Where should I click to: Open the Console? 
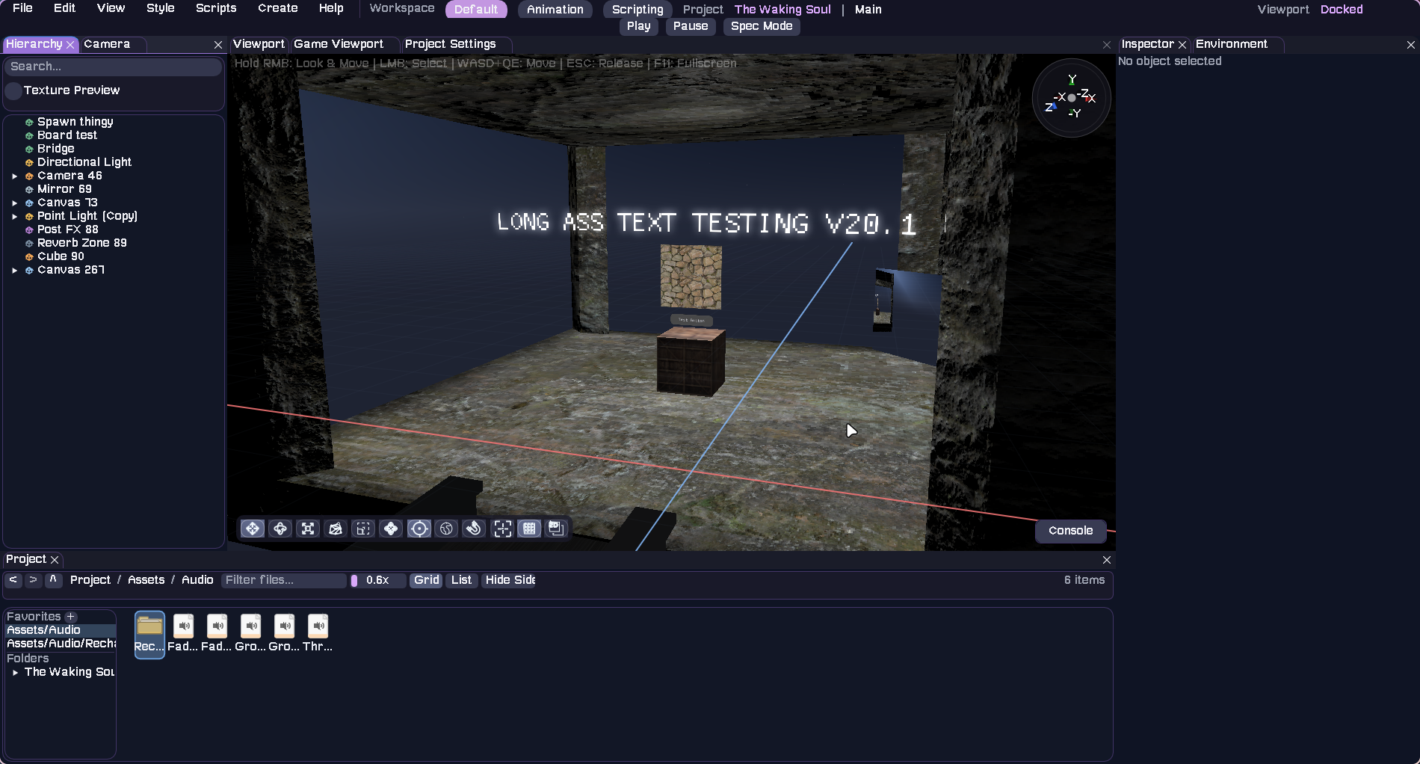(1070, 531)
